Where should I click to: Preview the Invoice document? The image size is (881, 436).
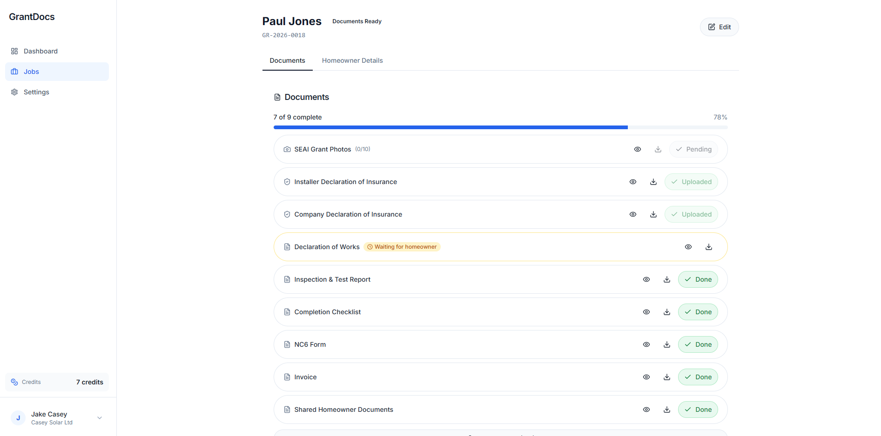tap(646, 377)
